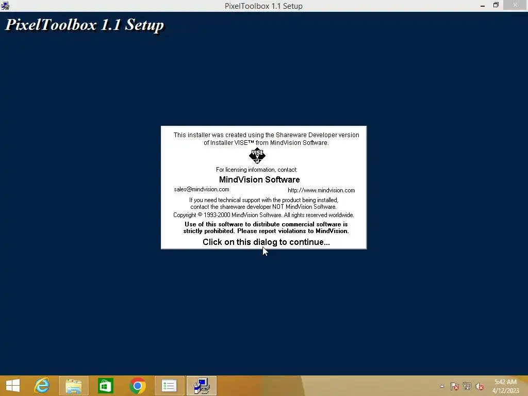This screenshot has width=528, height=396.
Task: Open the clock showing 5:42 AM
Action: tap(505, 386)
